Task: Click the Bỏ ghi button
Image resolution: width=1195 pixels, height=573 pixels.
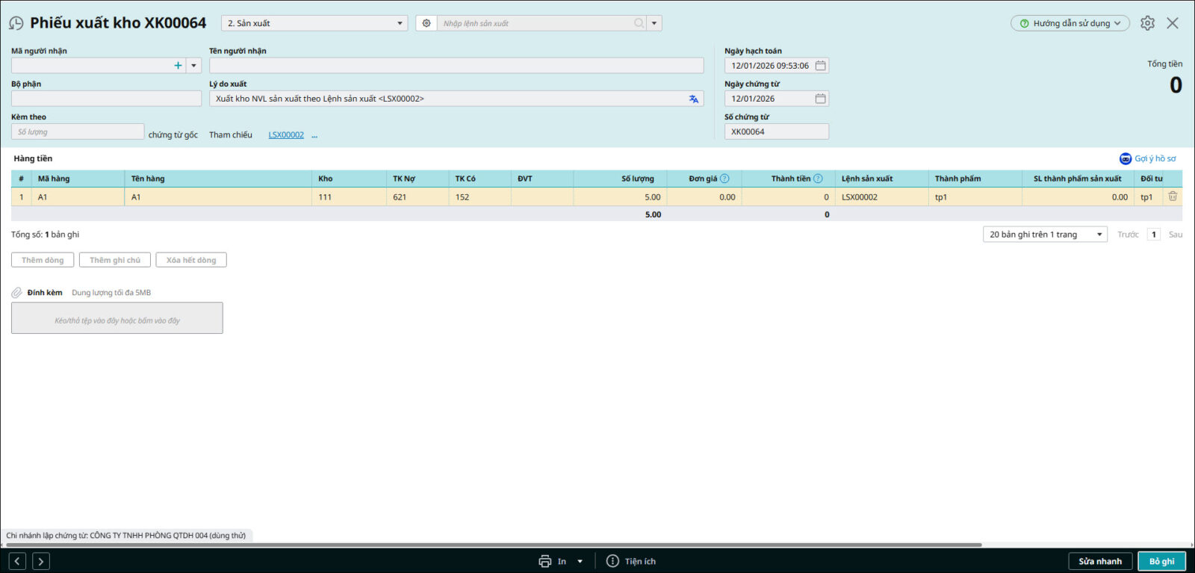Action: [1161, 561]
